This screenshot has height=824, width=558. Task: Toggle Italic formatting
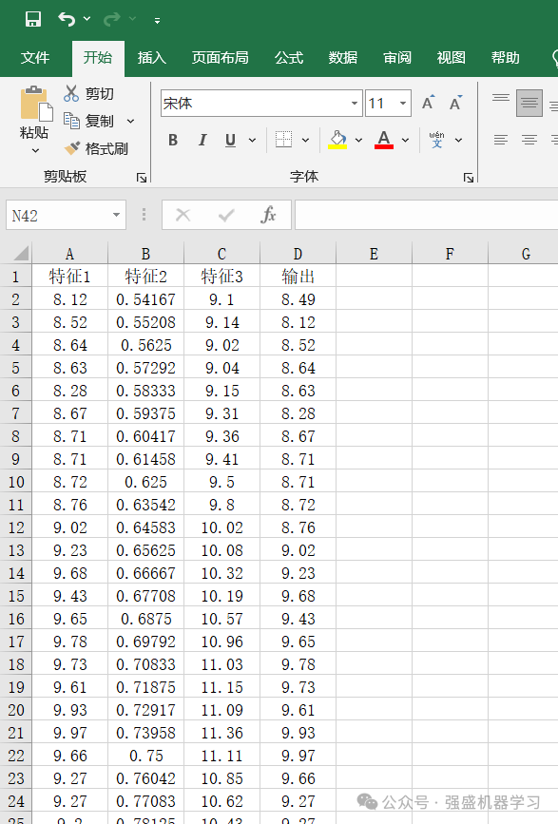click(x=202, y=140)
